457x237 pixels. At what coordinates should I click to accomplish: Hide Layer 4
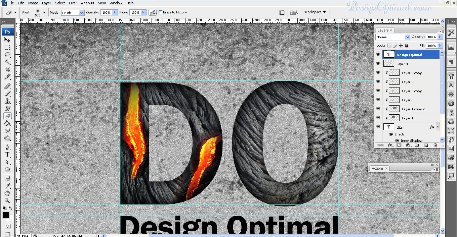tap(378, 64)
